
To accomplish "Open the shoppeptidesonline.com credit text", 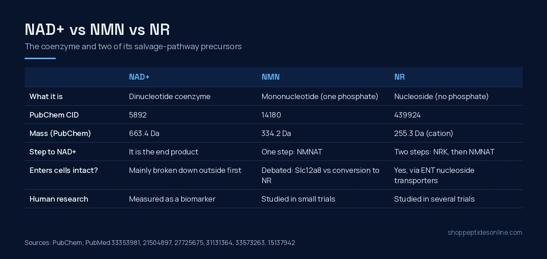I will click(x=485, y=233).
